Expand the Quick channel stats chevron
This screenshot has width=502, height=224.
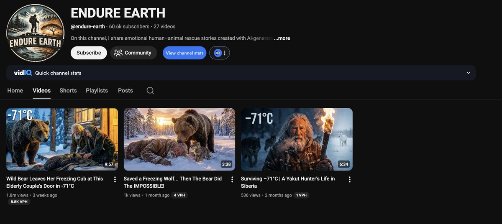[x=468, y=73]
